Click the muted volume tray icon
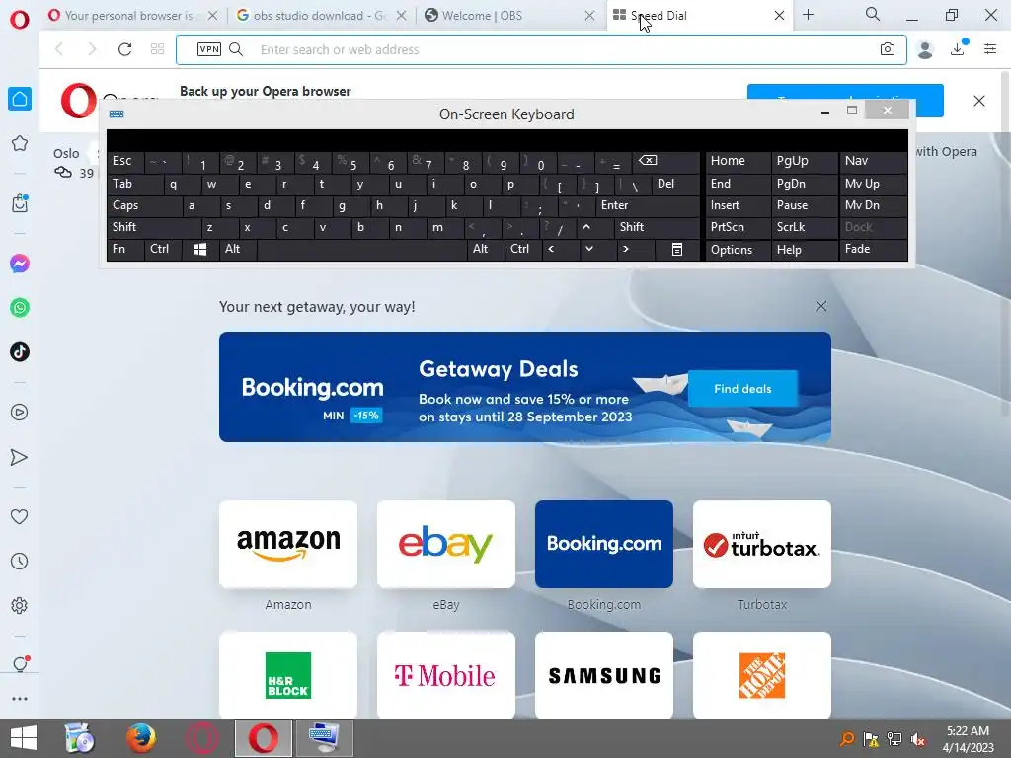 (x=918, y=739)
